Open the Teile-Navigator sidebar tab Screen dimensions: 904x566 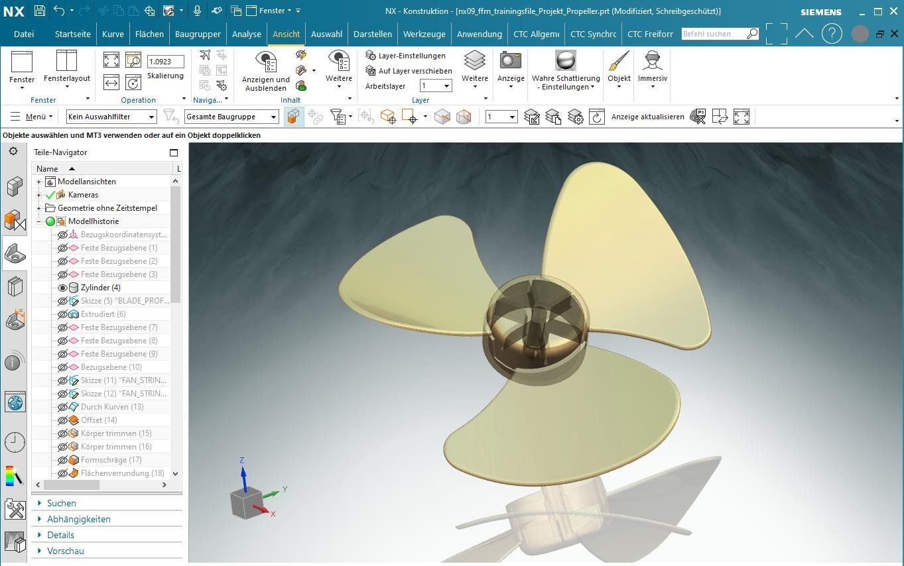(x=15, y=253)
